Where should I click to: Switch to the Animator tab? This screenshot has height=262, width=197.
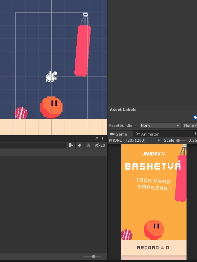(147, 134)
